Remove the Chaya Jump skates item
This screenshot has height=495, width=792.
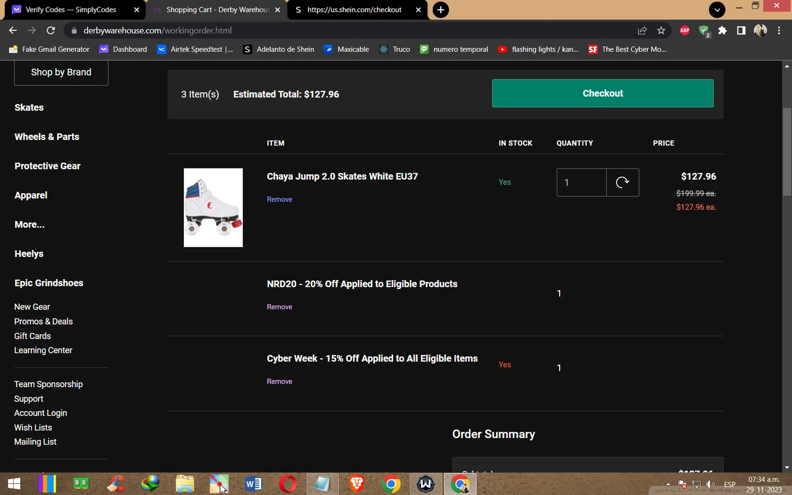click(x=279, y=199)
